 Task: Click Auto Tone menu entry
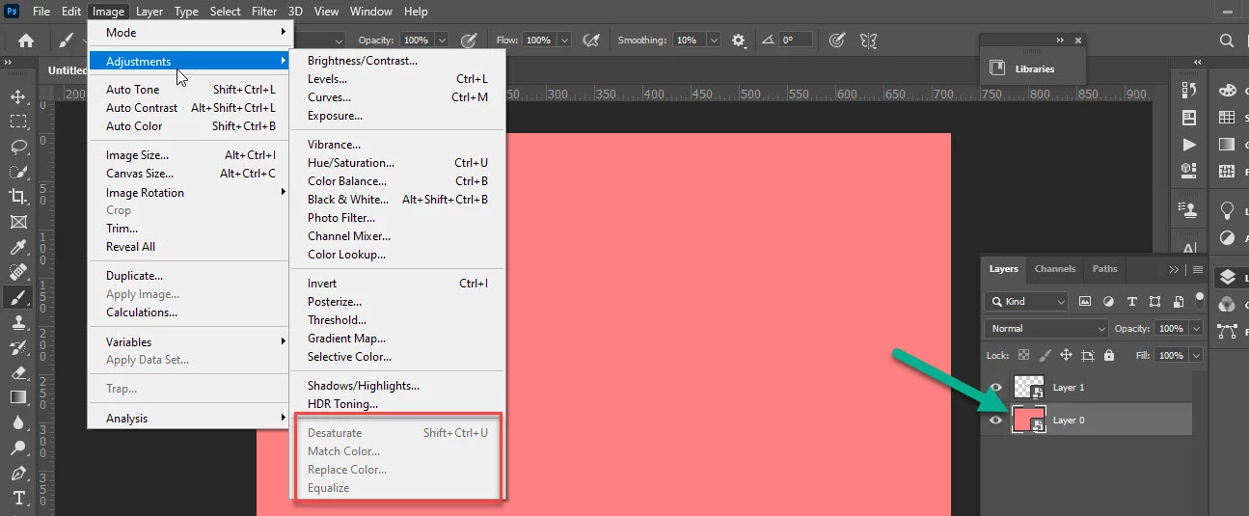coord(188,90)
